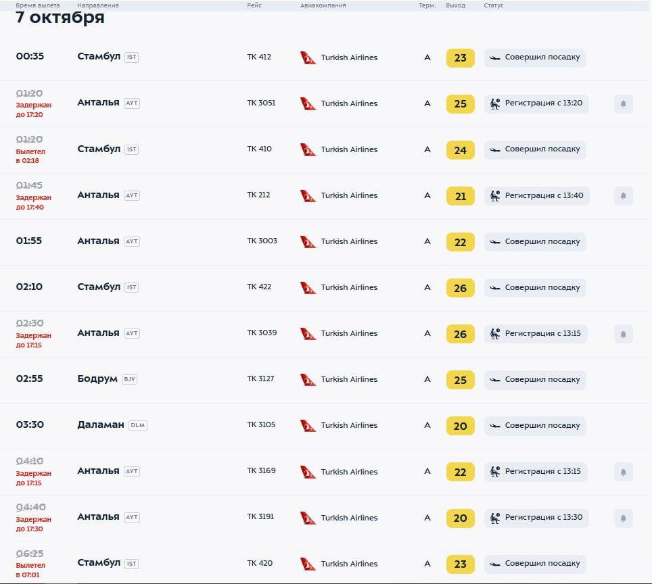Click the Совершил посадку status for TK 3003
652x584 pixels.
pyautogui.click(x=535, y=241)
